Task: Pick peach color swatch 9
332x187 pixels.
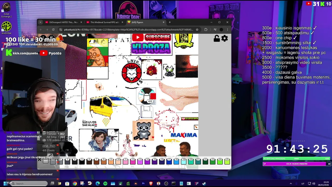Action: (111, 161)
